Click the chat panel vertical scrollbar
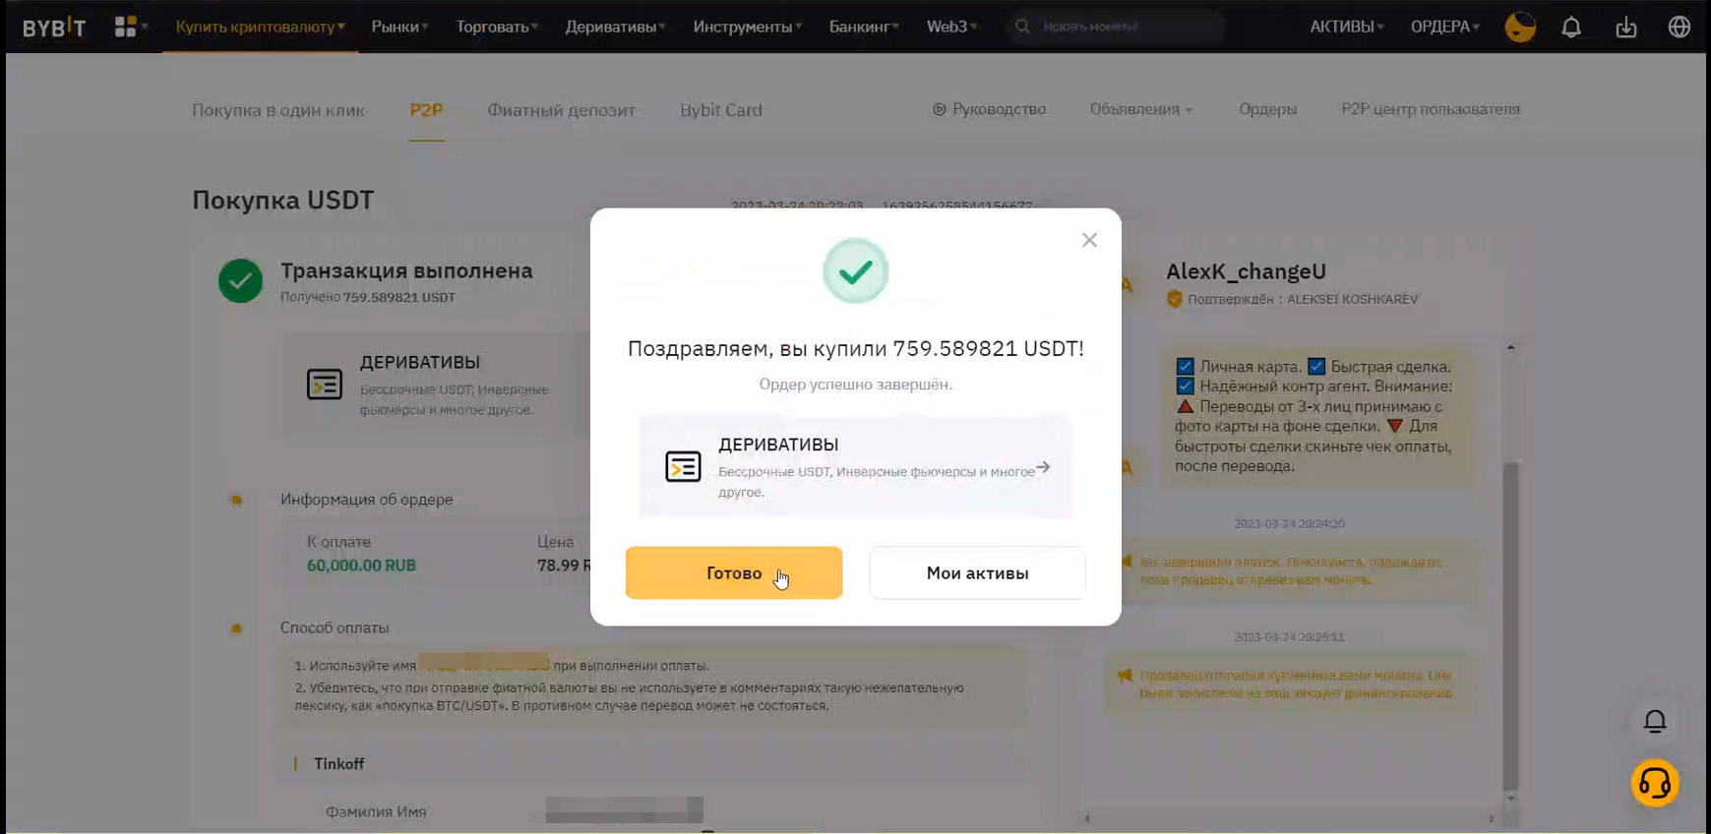This screenshot has height=834, width=1711. click(1510, 625)
